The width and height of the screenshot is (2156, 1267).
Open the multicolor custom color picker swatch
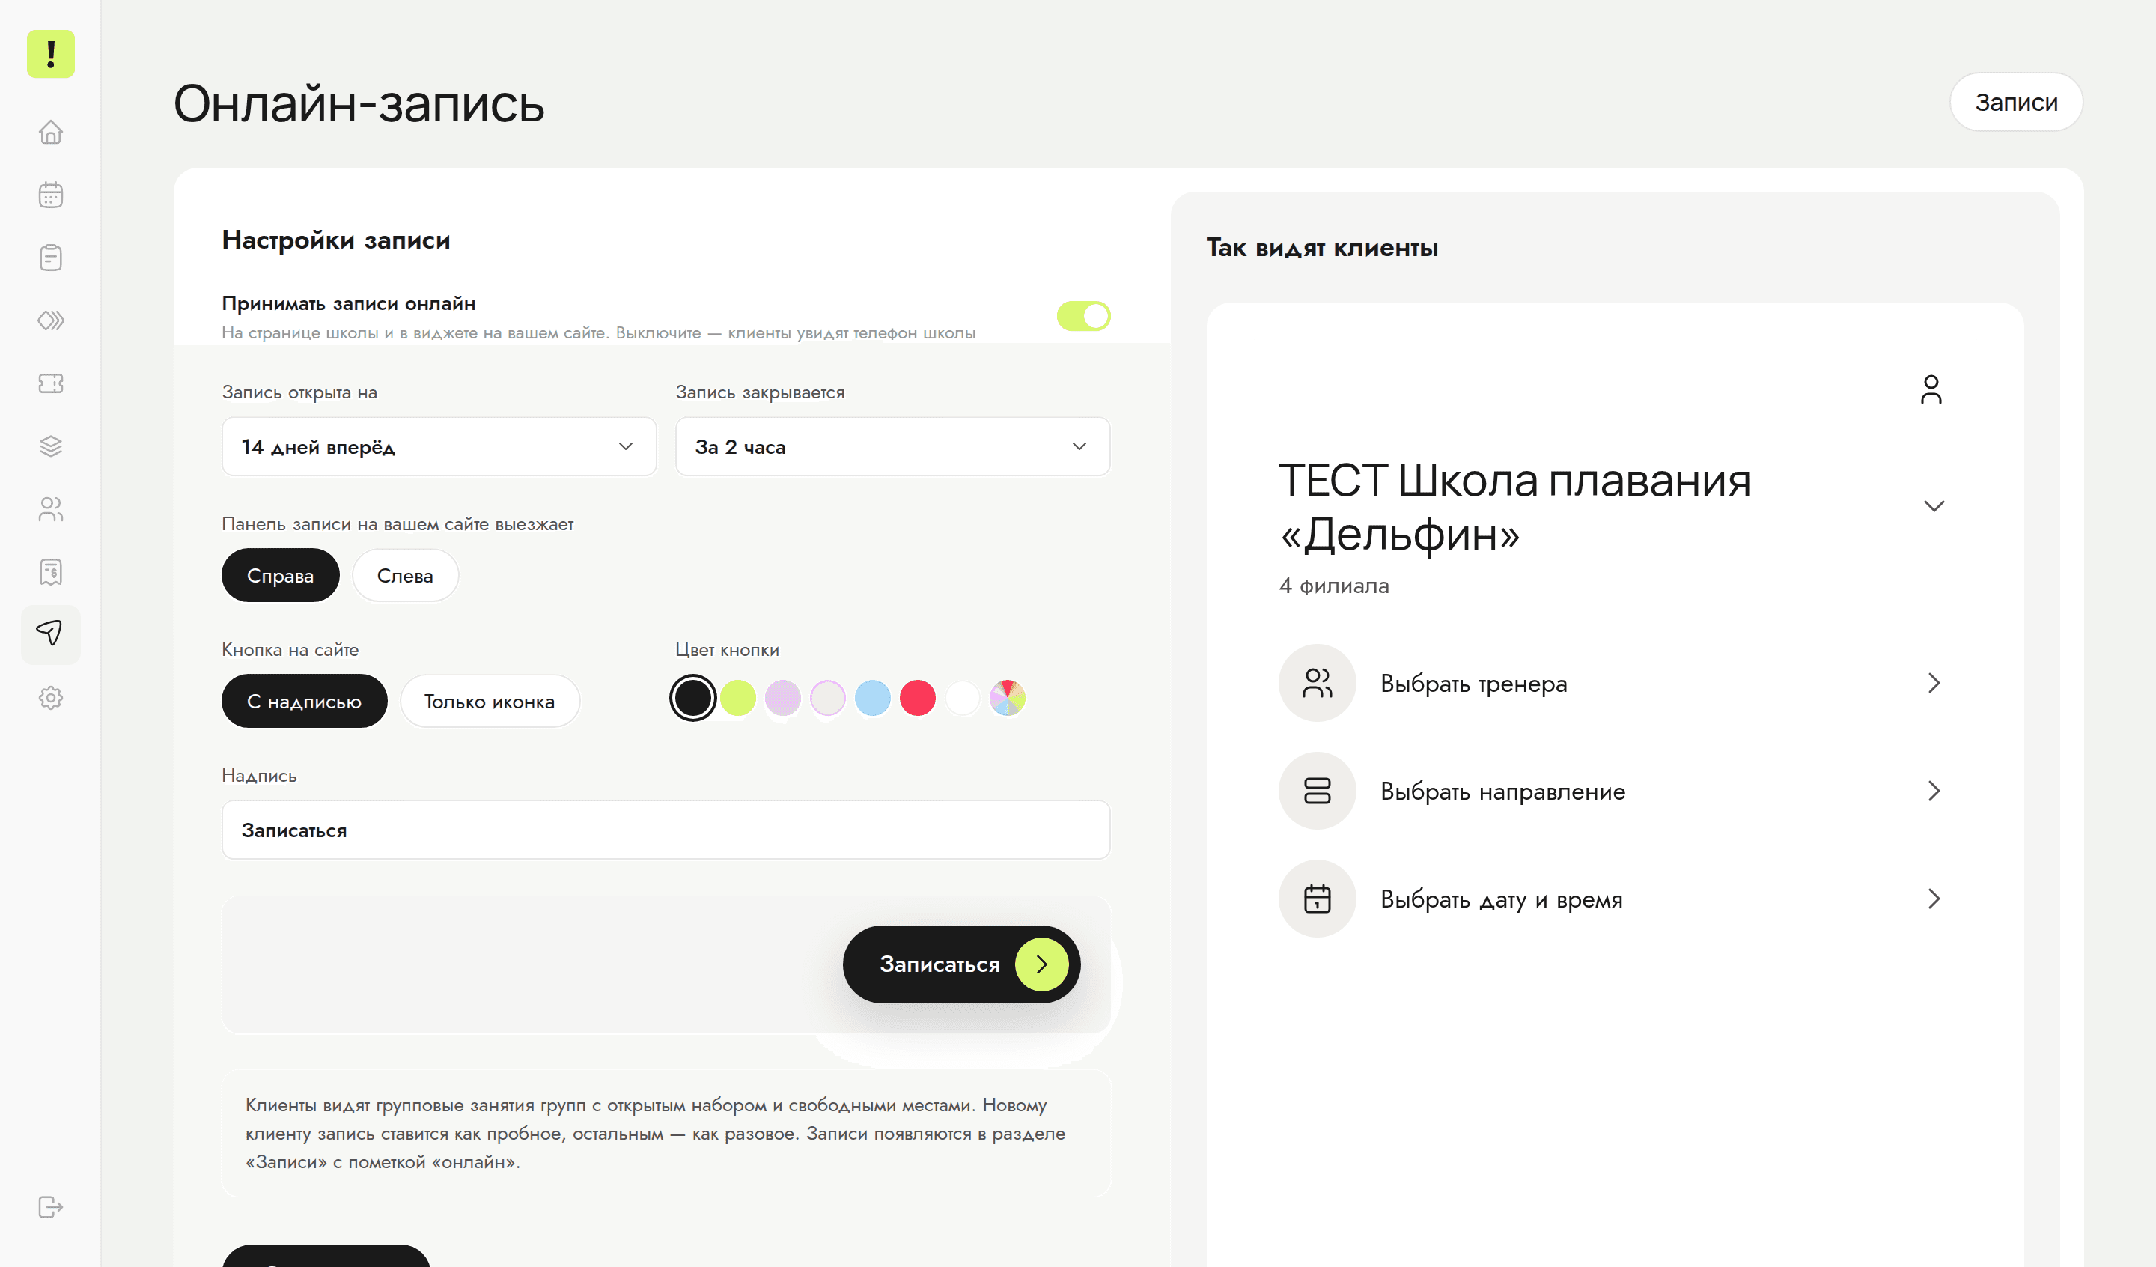pos(1007,698)
